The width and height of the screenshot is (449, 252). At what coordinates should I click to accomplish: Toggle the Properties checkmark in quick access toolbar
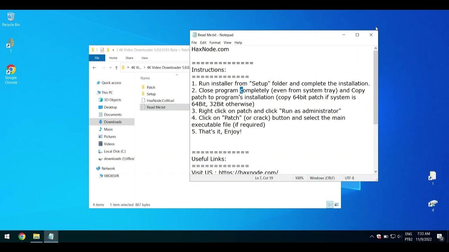point(102,50)
